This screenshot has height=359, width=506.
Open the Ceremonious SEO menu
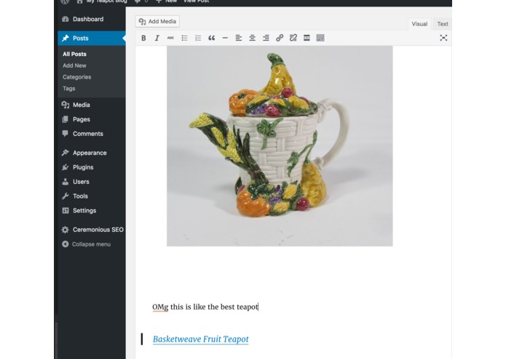point(92,230)
